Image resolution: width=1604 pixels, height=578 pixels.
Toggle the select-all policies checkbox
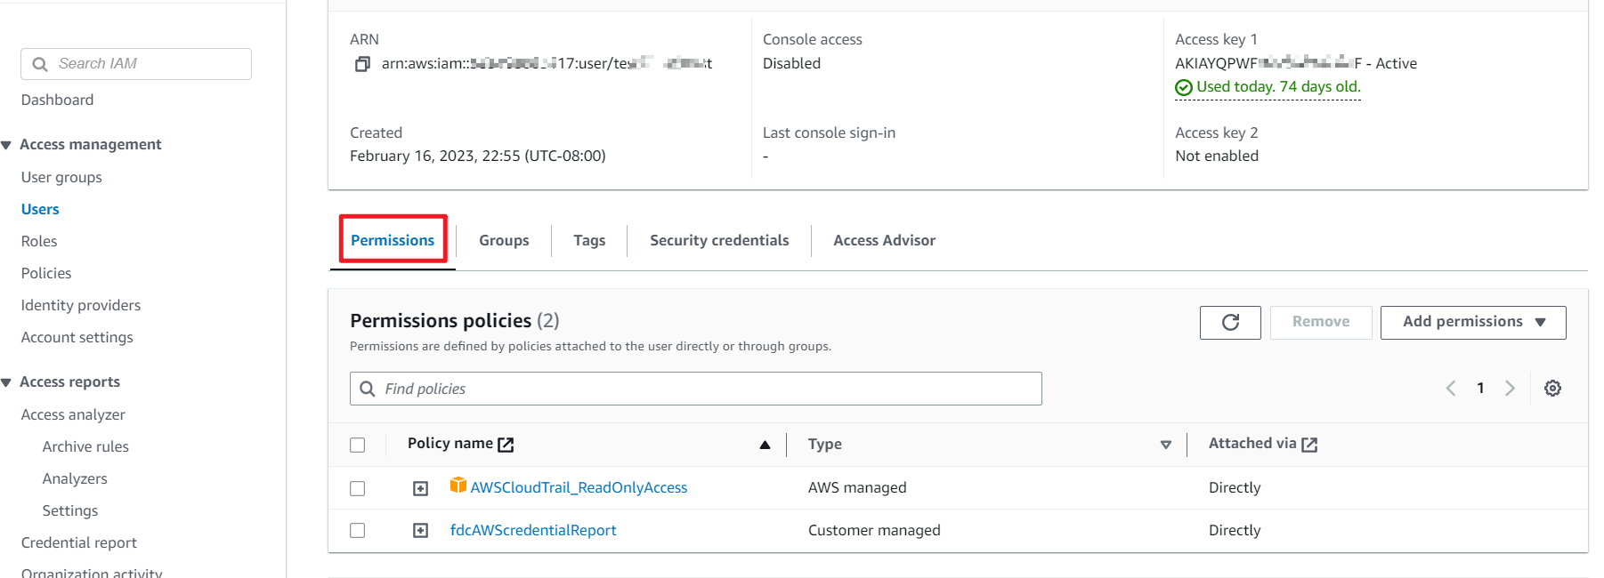tap(358, 445)
